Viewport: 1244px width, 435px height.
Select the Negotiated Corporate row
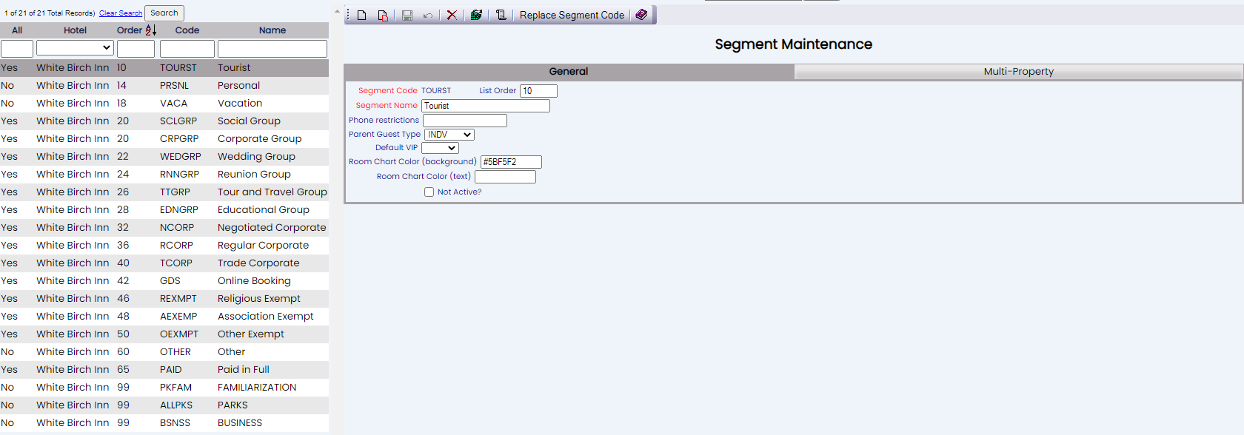click(x=164, y=227)
